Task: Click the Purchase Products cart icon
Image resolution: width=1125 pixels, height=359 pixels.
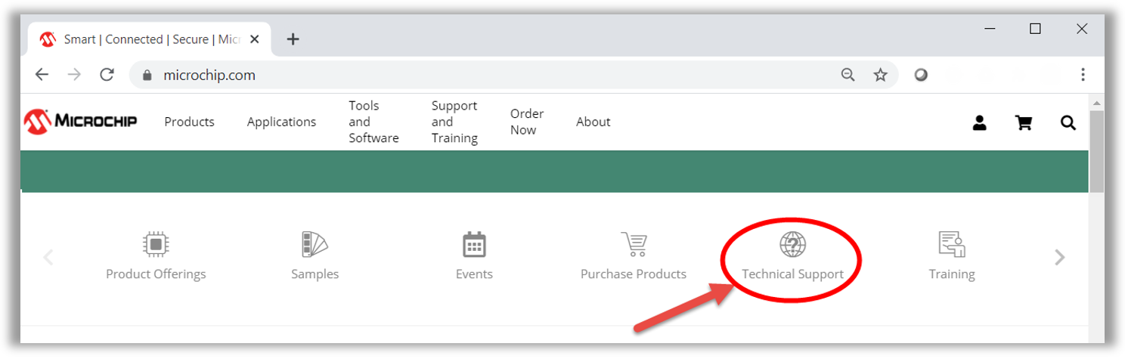Action: click(x=634, y=245)
